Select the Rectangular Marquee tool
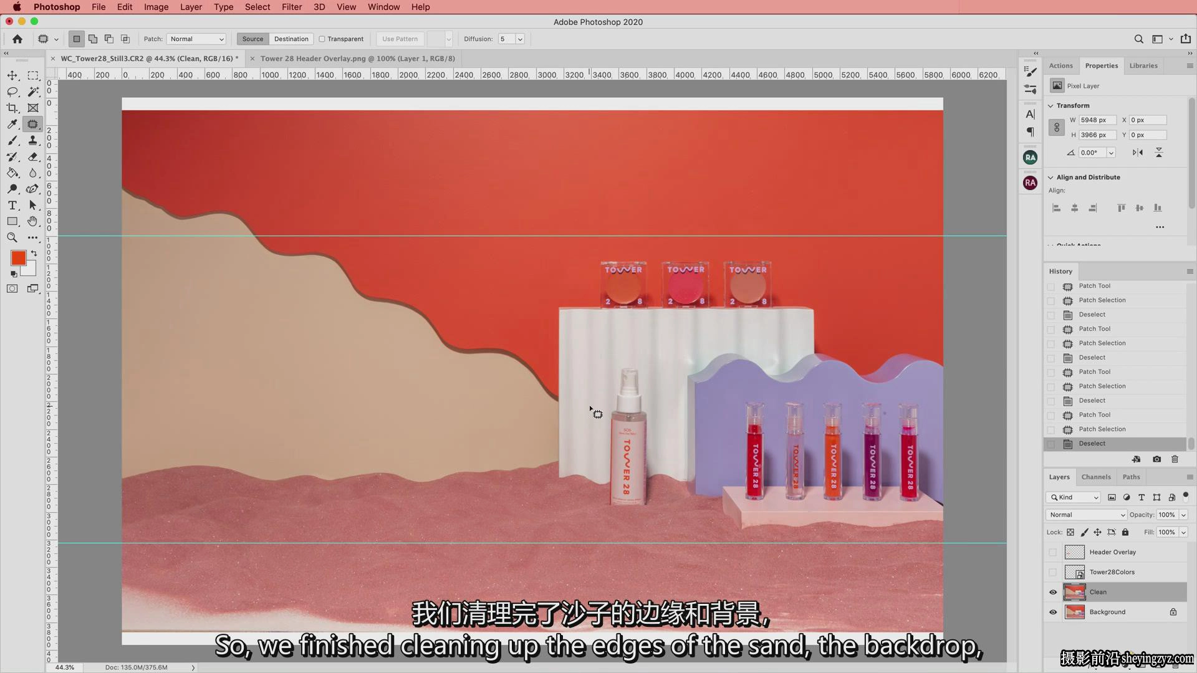 click(x=33, y=75)
